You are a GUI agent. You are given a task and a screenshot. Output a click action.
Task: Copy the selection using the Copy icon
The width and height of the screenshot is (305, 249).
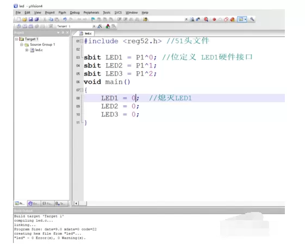coord(51,19)
